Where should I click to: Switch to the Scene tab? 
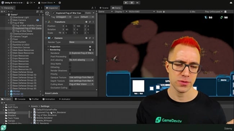104,8
